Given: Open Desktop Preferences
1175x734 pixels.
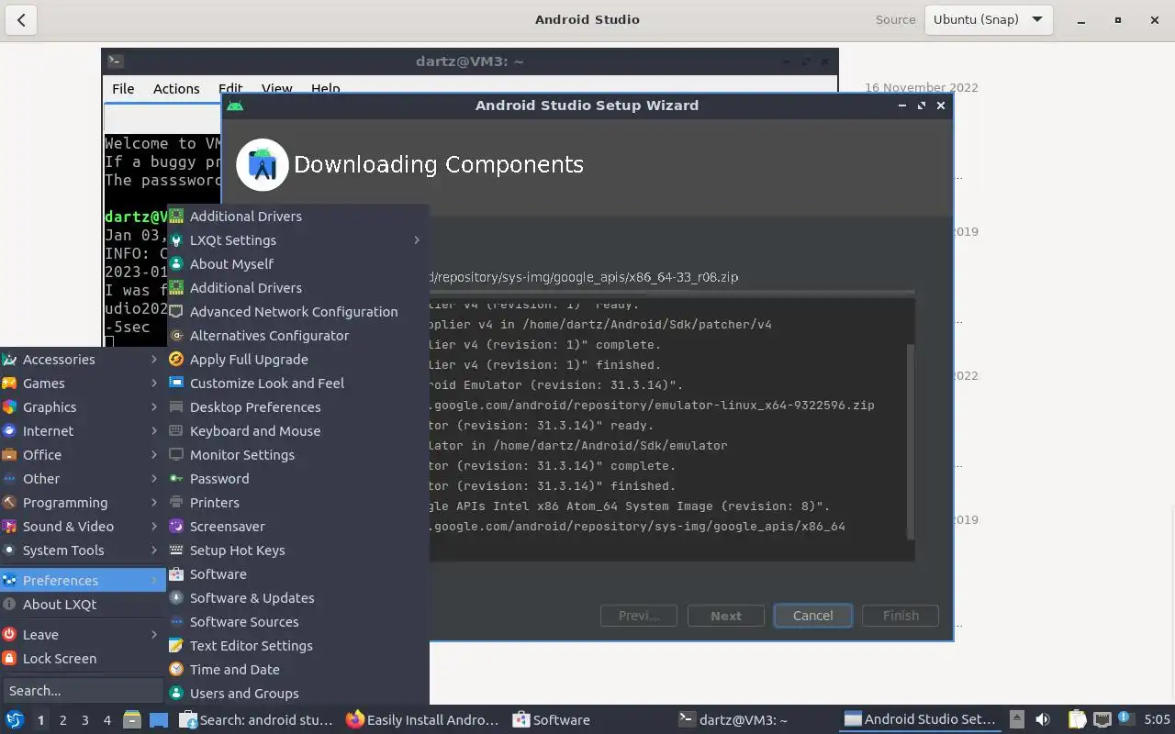Looking at the screenshot, I should point(297,406).
